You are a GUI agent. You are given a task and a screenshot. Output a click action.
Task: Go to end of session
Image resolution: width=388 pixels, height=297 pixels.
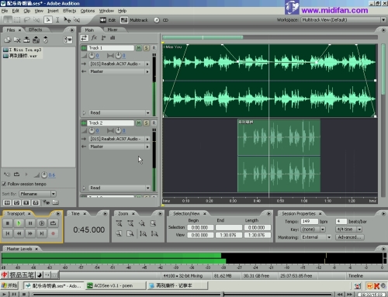[42, 233]
